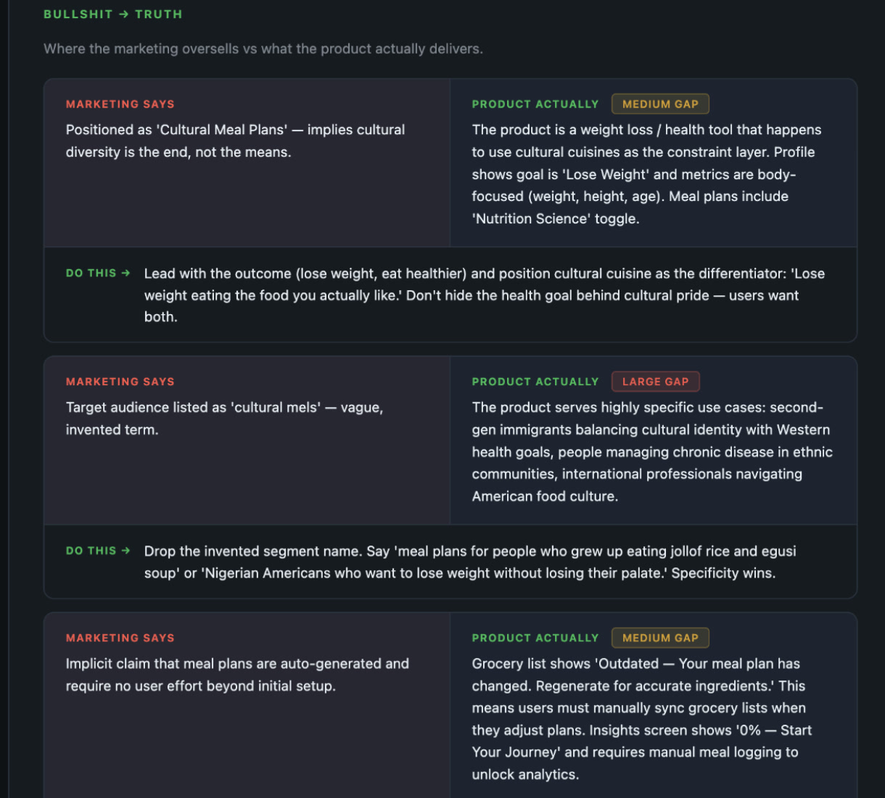The image size is (885, 798).
Task: Click the 'Lead with the outcome' recommendation text
Action: pyautogui.click(x=485, y=295)
